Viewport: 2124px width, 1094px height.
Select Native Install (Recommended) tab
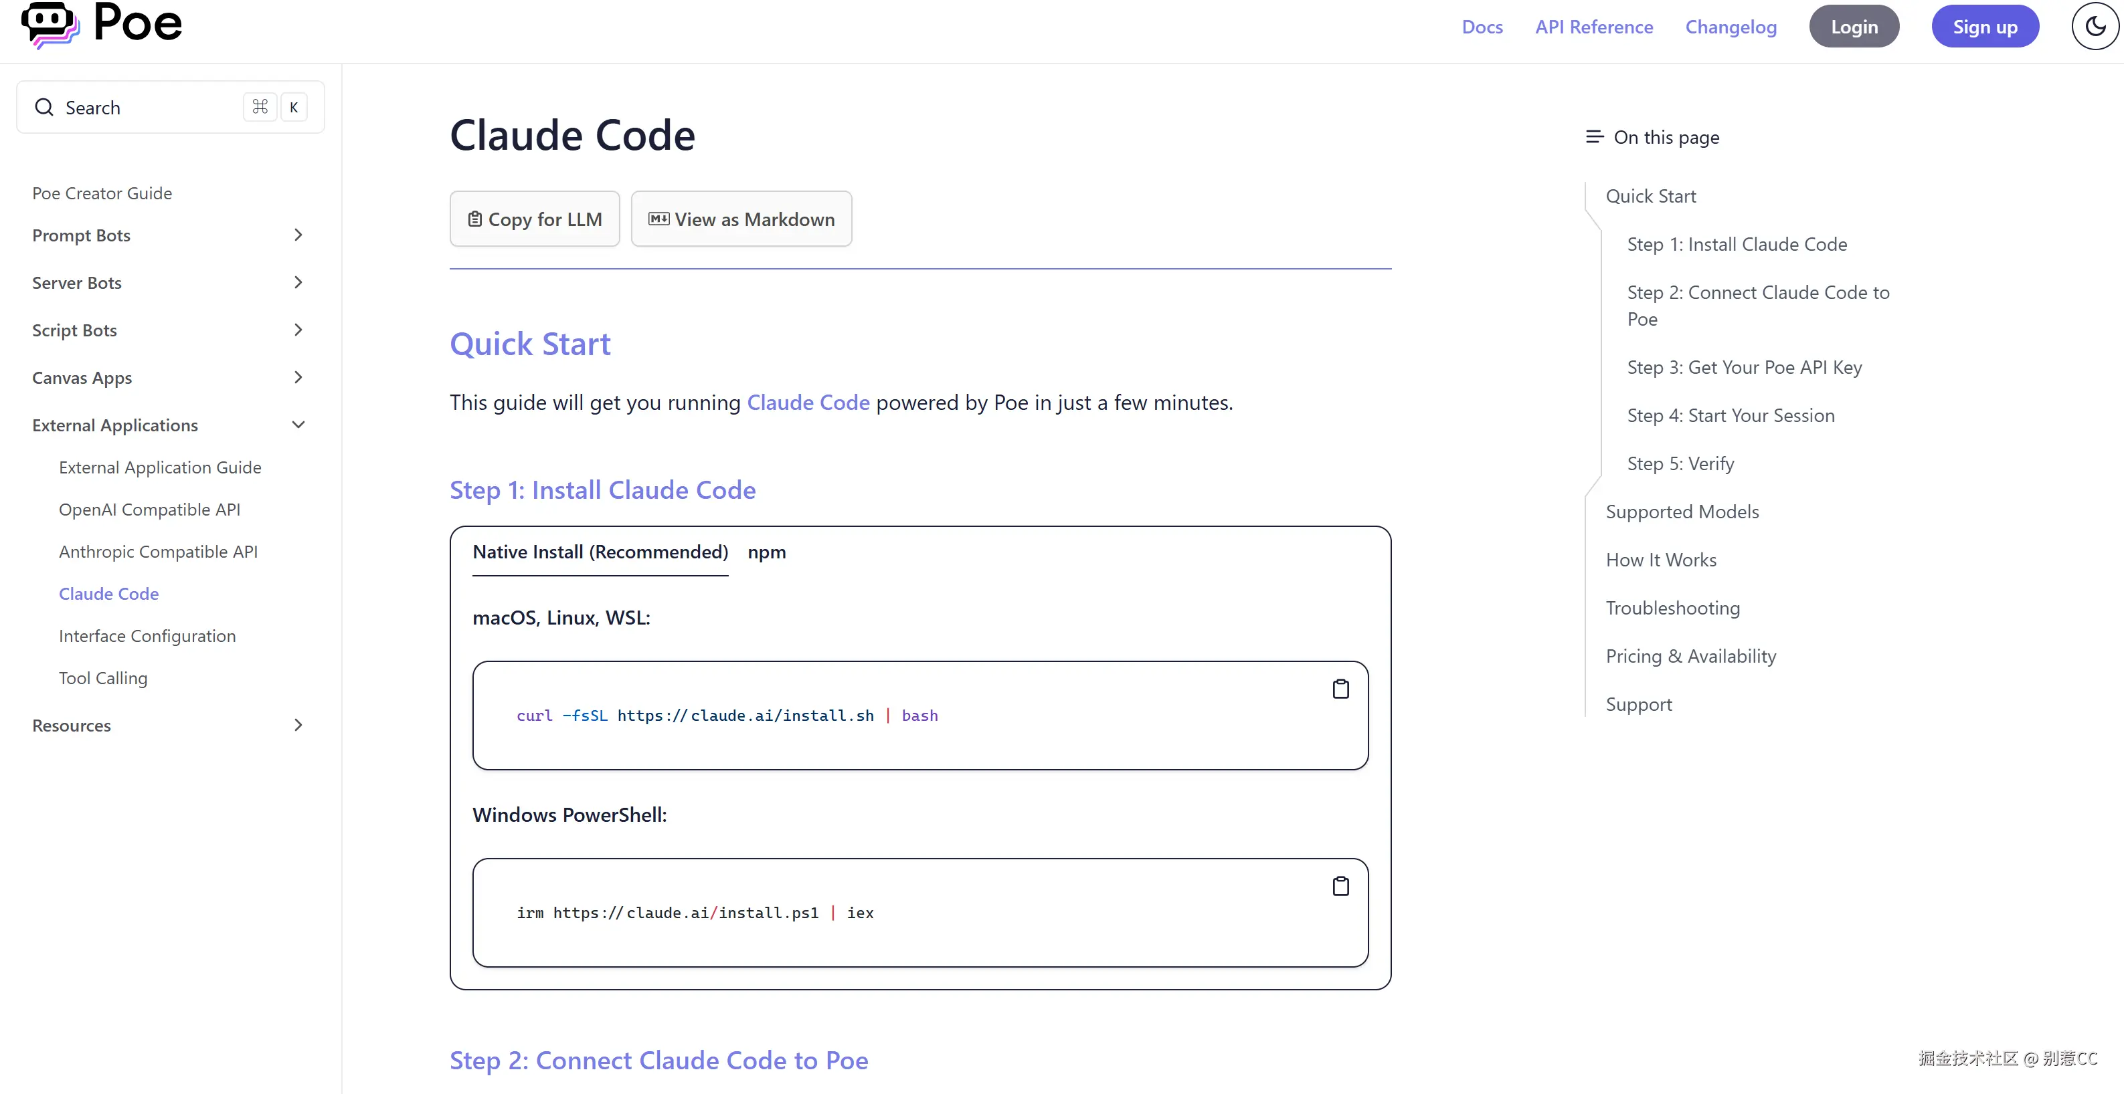coord(600,552)
